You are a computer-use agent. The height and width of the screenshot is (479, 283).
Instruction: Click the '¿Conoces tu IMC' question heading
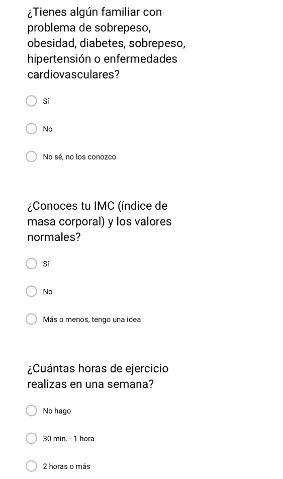coord(99,221)
